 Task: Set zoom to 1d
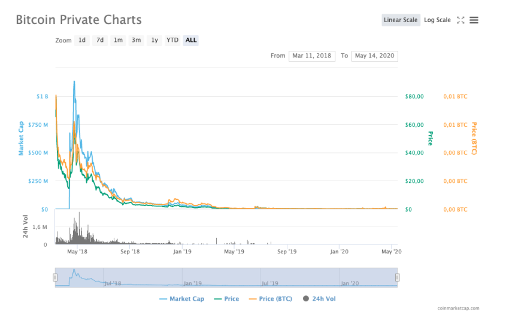tap(82, 40)
